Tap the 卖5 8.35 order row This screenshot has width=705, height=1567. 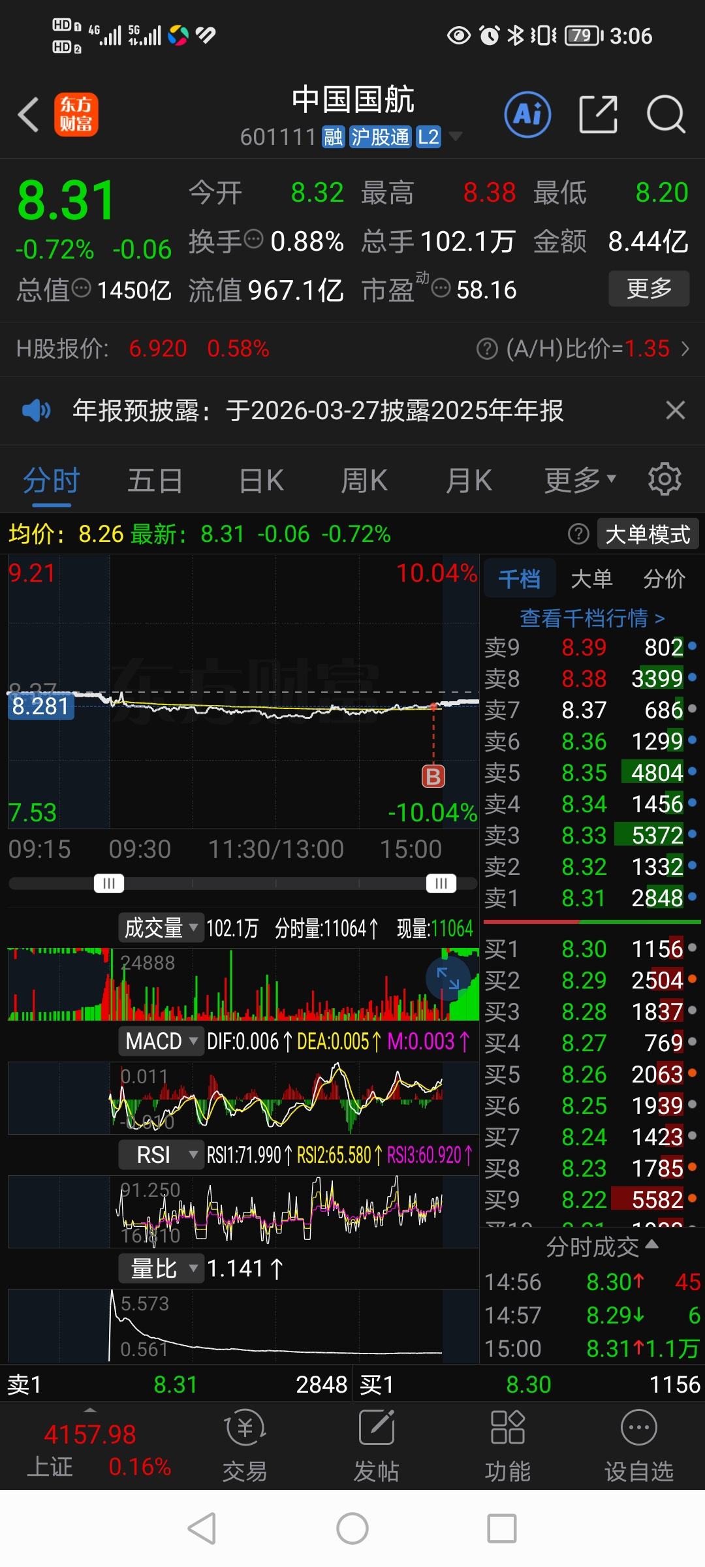[x=591, y=772]
